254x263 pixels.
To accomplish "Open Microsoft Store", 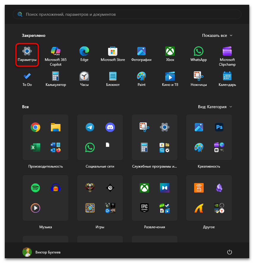I will (x=113, y=54).
